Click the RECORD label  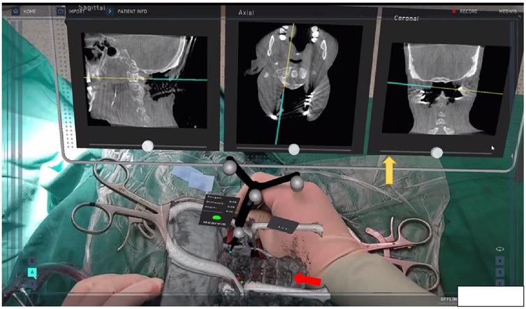(468, 11)
